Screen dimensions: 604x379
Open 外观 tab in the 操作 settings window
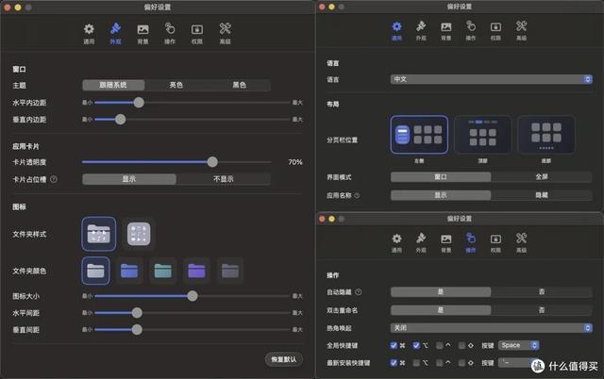point(421,242)
